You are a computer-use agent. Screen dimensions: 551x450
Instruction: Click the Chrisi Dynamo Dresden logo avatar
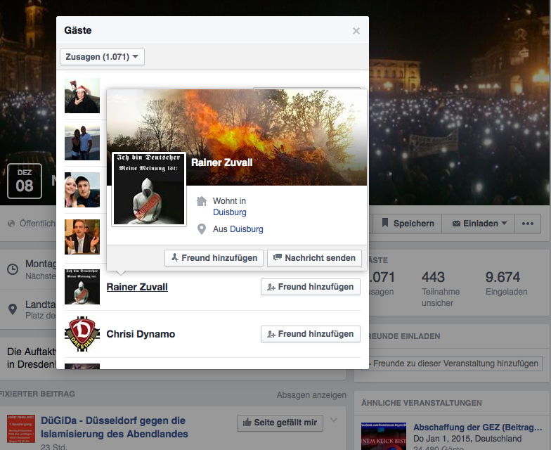(x=82, y=334)
